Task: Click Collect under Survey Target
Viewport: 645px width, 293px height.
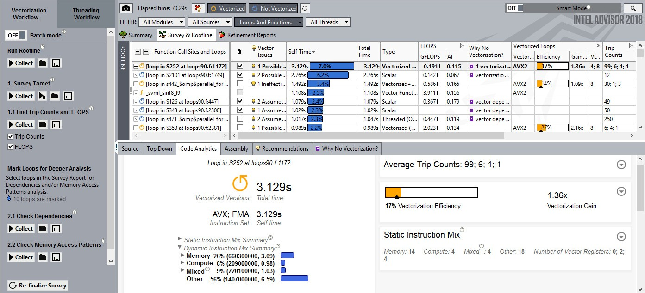Action: (x=21, y=96)
